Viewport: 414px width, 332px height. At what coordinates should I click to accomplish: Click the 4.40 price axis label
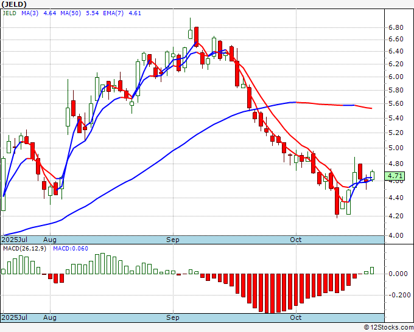click(396, 198)
